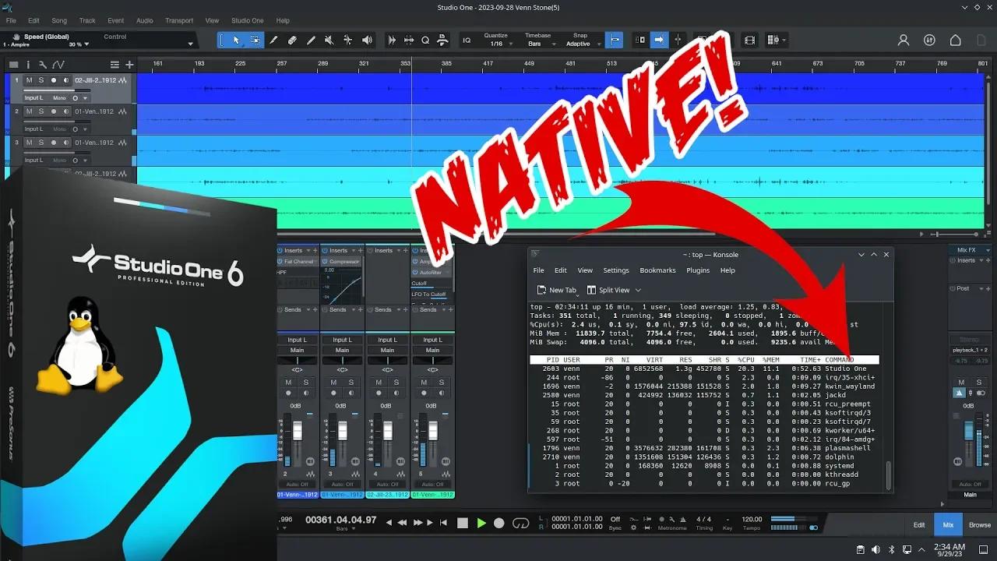Record-arm track 1
The image size is (997, 561).
pos(54,80)
